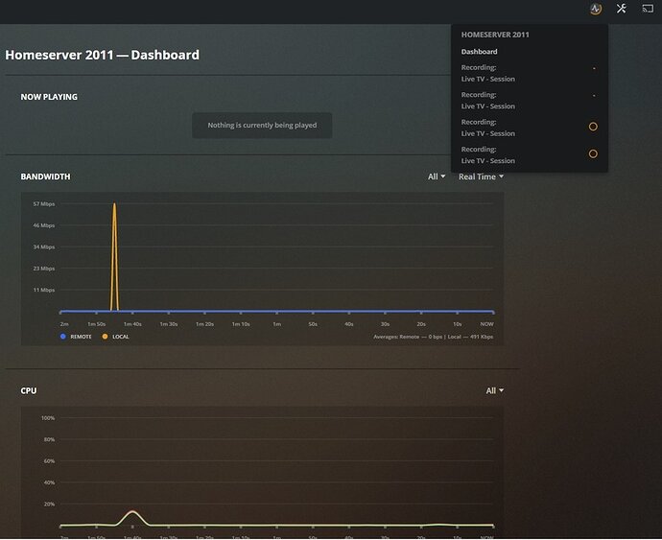
Task: Expand the Bandwidth All filter dropdown
Action: coord(437,176)
